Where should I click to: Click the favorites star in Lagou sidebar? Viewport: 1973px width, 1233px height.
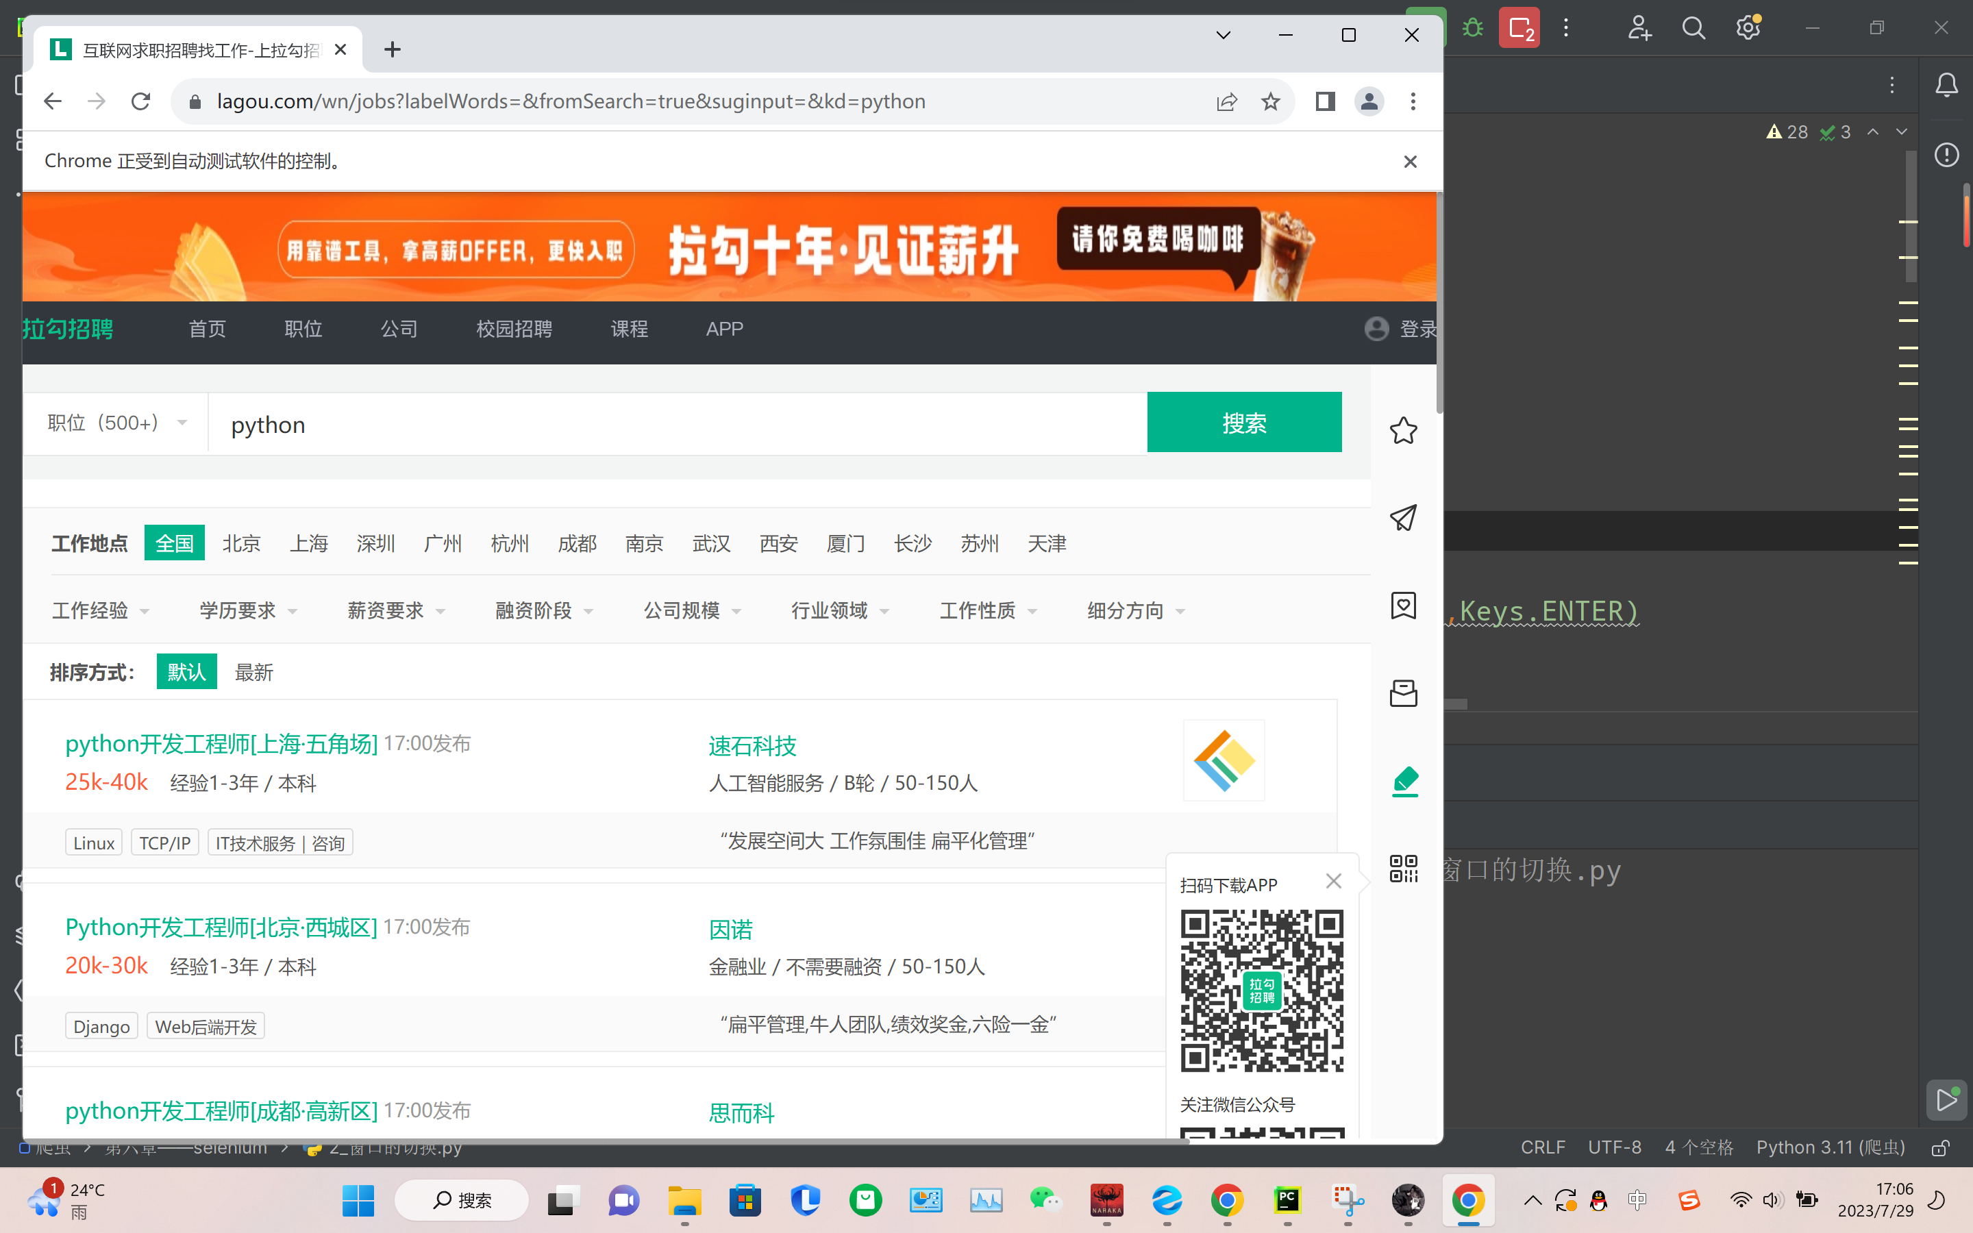tap(1403, 431)
